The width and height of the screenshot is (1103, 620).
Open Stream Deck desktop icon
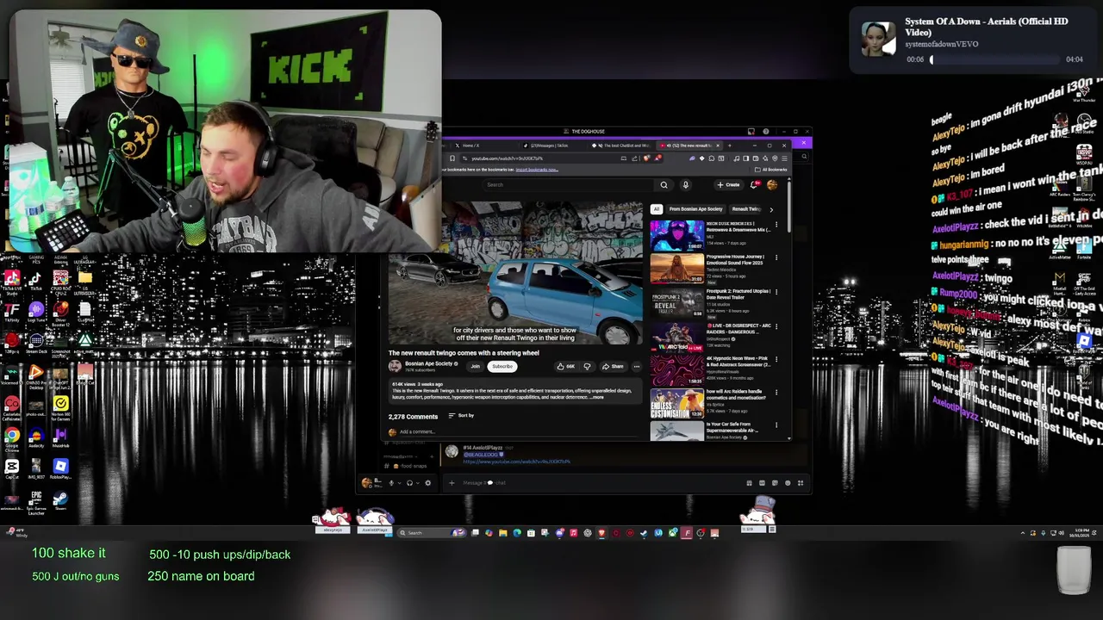36,344
